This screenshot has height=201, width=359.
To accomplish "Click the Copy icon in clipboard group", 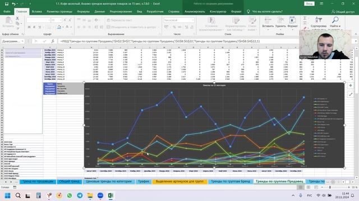I will tap(17, 23).
